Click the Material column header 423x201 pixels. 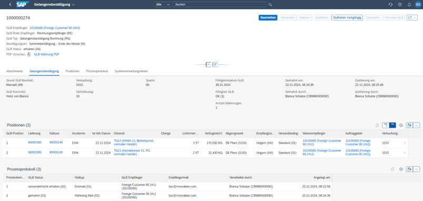click(135, 133)
